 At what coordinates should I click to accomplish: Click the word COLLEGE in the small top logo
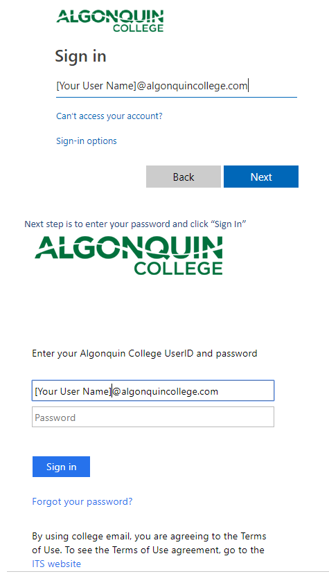pos(138,28)
